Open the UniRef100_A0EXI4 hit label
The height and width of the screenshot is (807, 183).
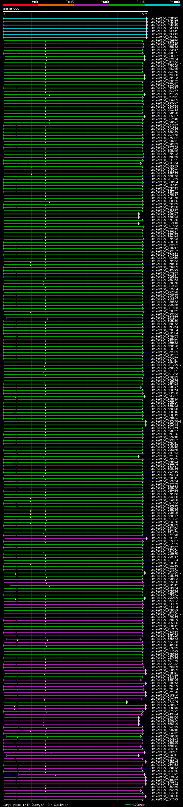click(x=164, y=28)
